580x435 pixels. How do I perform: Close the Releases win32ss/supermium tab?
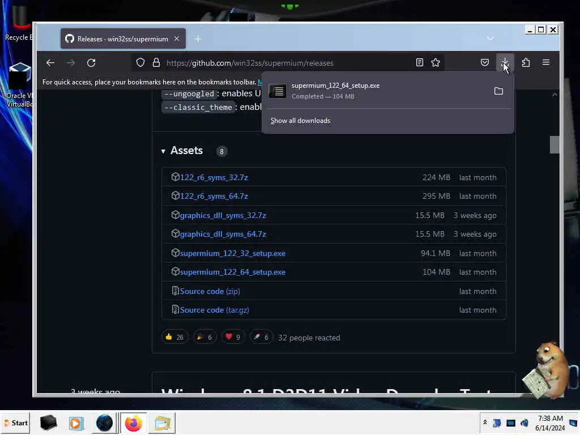(177, 39)
